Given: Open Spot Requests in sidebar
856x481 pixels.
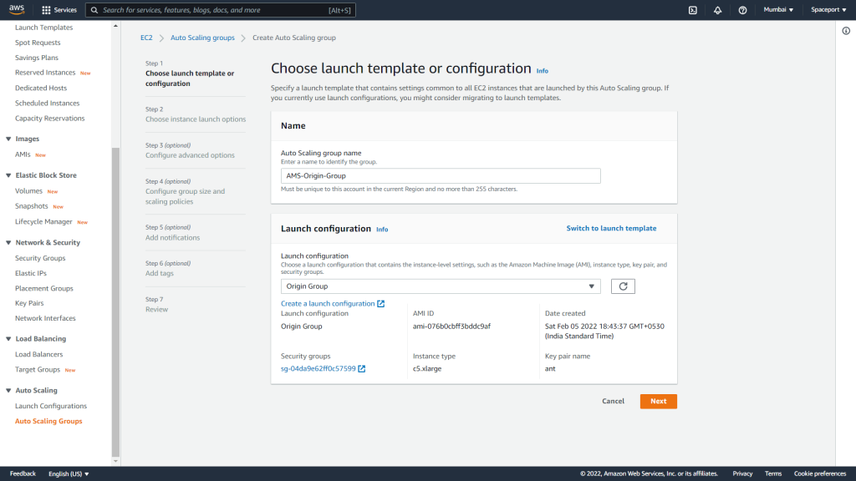Looking at the screenshot, I should tap(38, 43).
